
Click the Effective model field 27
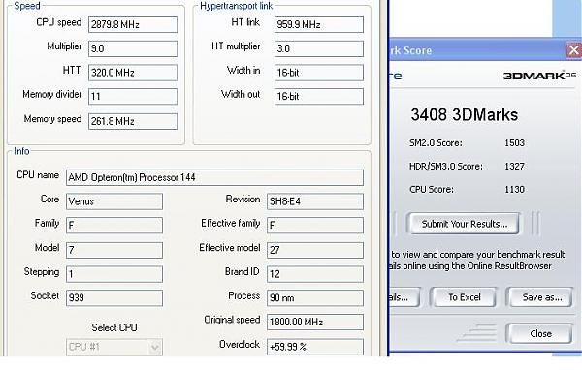pos(315,250)
